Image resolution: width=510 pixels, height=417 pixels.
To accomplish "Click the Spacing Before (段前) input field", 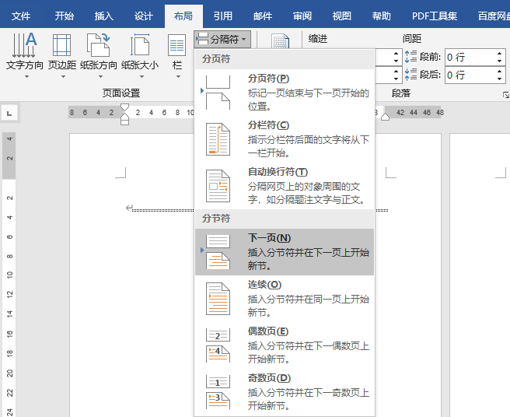I will coord(466,57).
